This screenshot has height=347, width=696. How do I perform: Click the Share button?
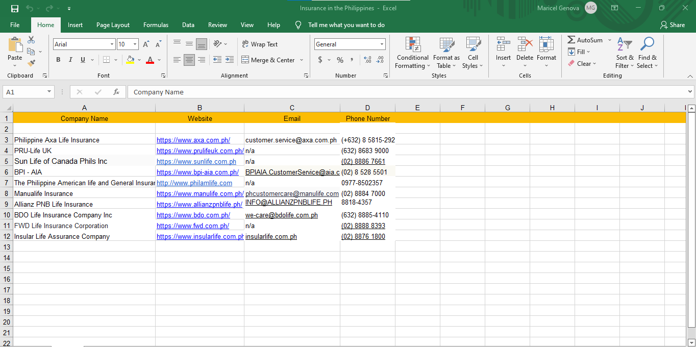pos(672,25)
